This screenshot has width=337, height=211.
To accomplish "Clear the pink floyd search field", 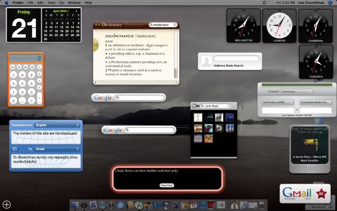I will click(229, 106).
